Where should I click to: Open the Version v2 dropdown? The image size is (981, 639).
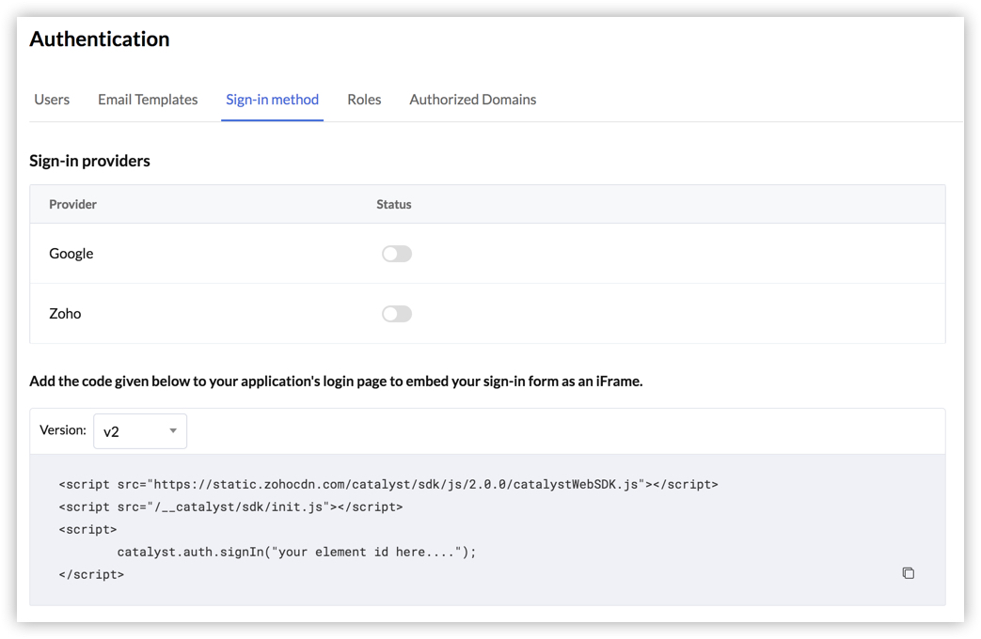point(140,430)
